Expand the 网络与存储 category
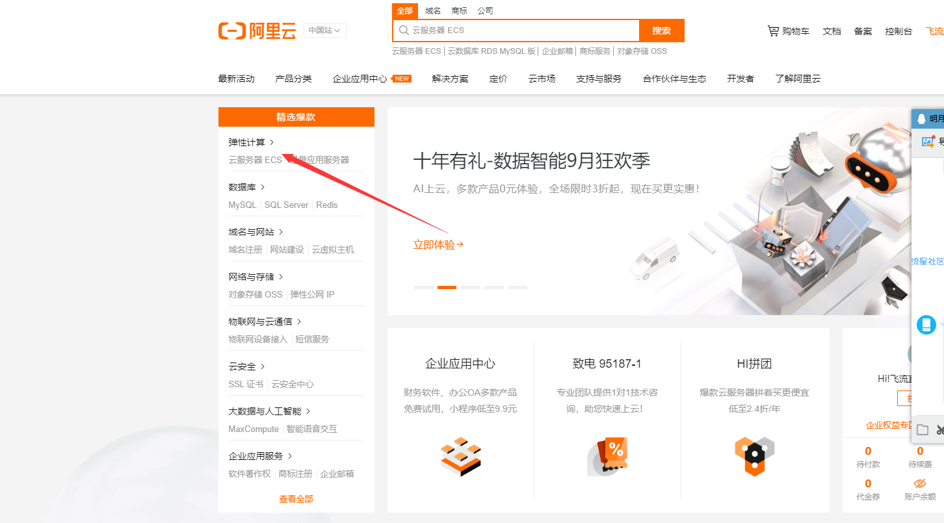 coord(256,277)
